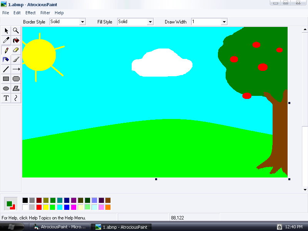This screenshot has height=231, width=308.
Task: Open the Fill Style dropdown
Action: [150, 22]
